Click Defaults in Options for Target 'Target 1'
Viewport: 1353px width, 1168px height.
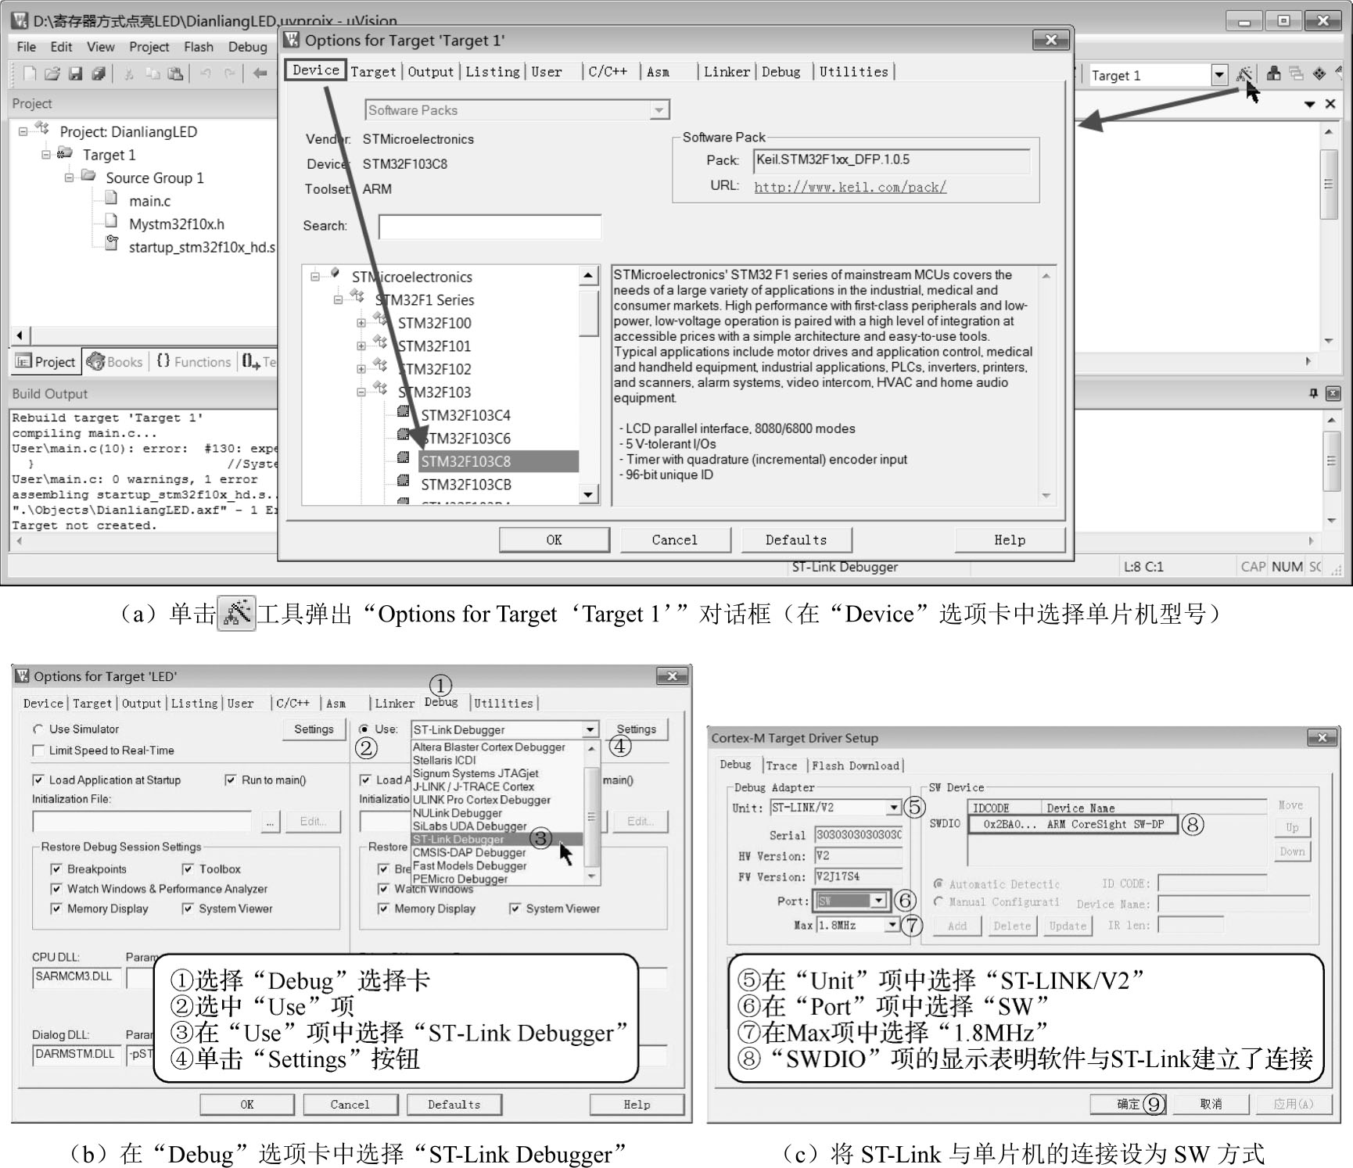coord(796,540)
